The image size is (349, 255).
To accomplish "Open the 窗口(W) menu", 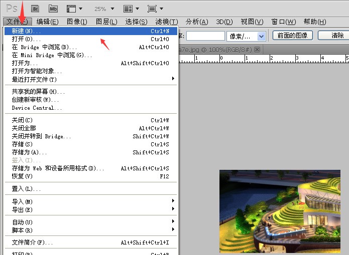I will [x=284, y=22].
